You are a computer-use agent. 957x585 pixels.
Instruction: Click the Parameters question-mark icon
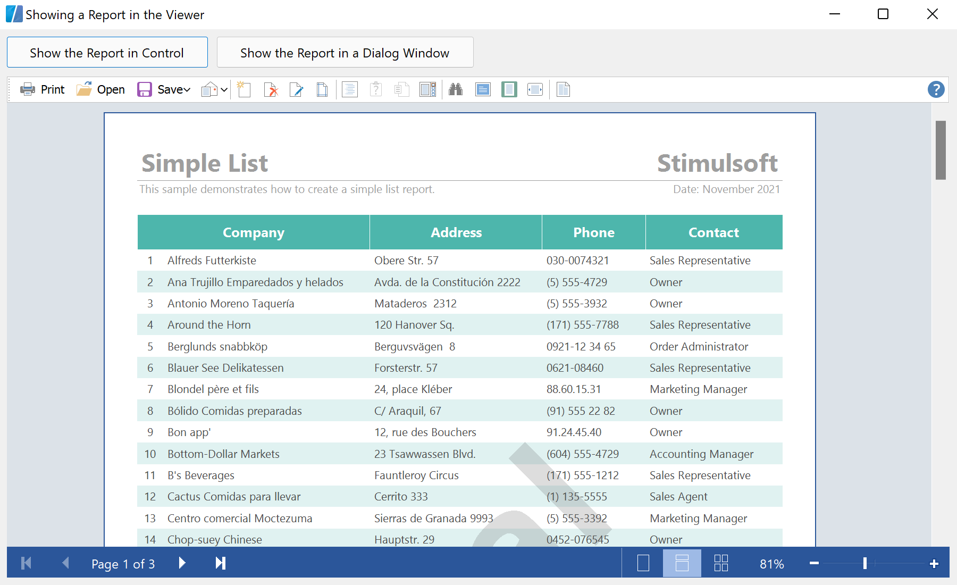(376, 89)
